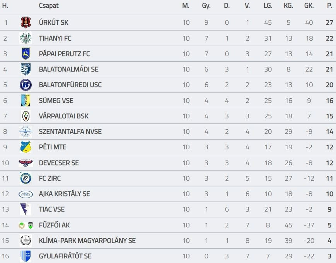Click the LG. goals scored header
The height and width of the screenshot is (263, 336).
click(268, 6)
